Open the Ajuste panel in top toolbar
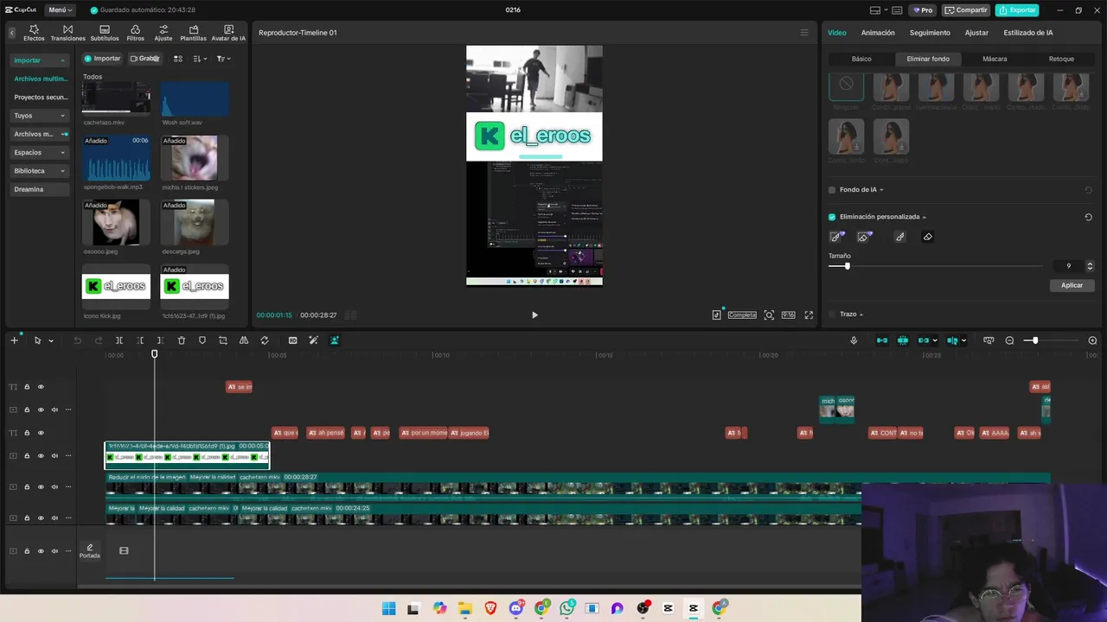The height and width of the screenshot is (622, 1107). (x=163, y=33)
